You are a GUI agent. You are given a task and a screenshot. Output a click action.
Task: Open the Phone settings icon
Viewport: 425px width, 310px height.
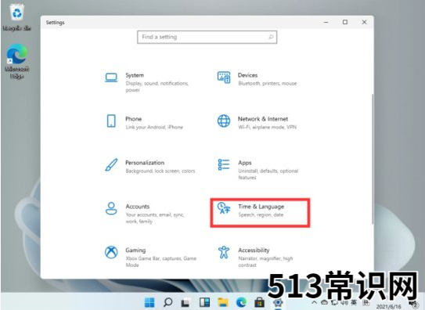coord(111,121)
